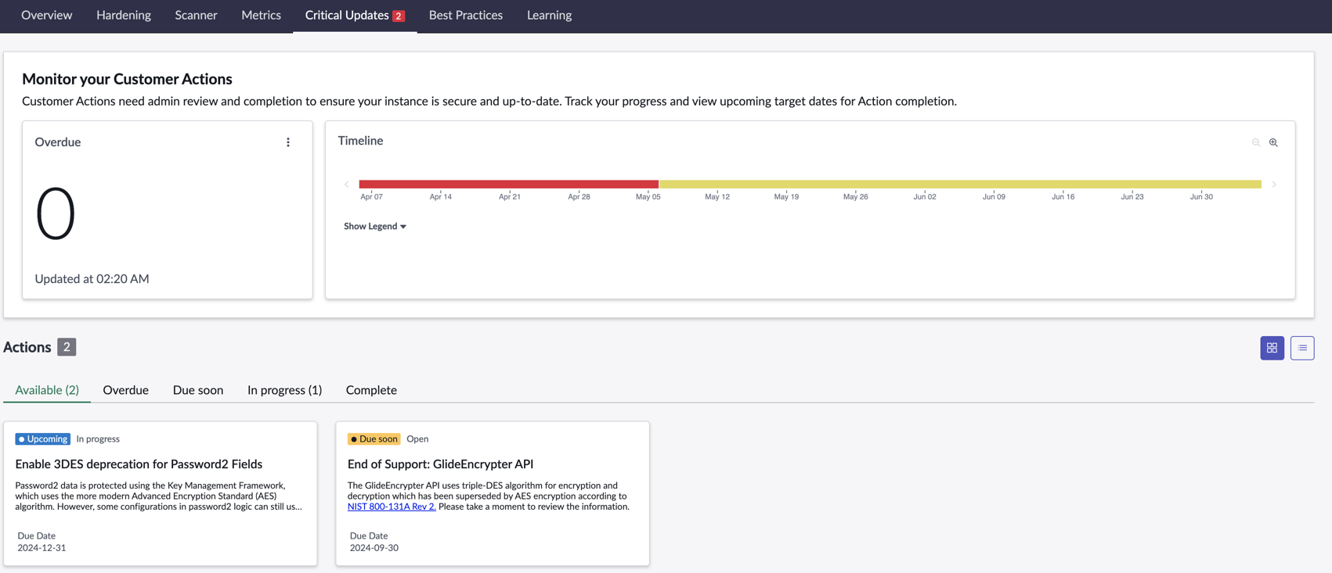Switch Actions to card grid view
Screen dimensions: 1332x573
1272,348
